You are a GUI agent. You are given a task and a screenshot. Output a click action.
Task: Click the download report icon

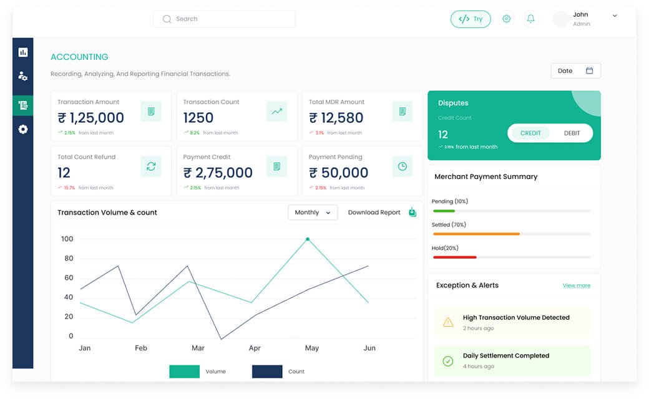(412, 212)
